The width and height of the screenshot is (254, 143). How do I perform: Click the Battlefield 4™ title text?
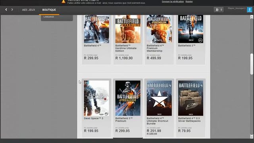[92, 46]
